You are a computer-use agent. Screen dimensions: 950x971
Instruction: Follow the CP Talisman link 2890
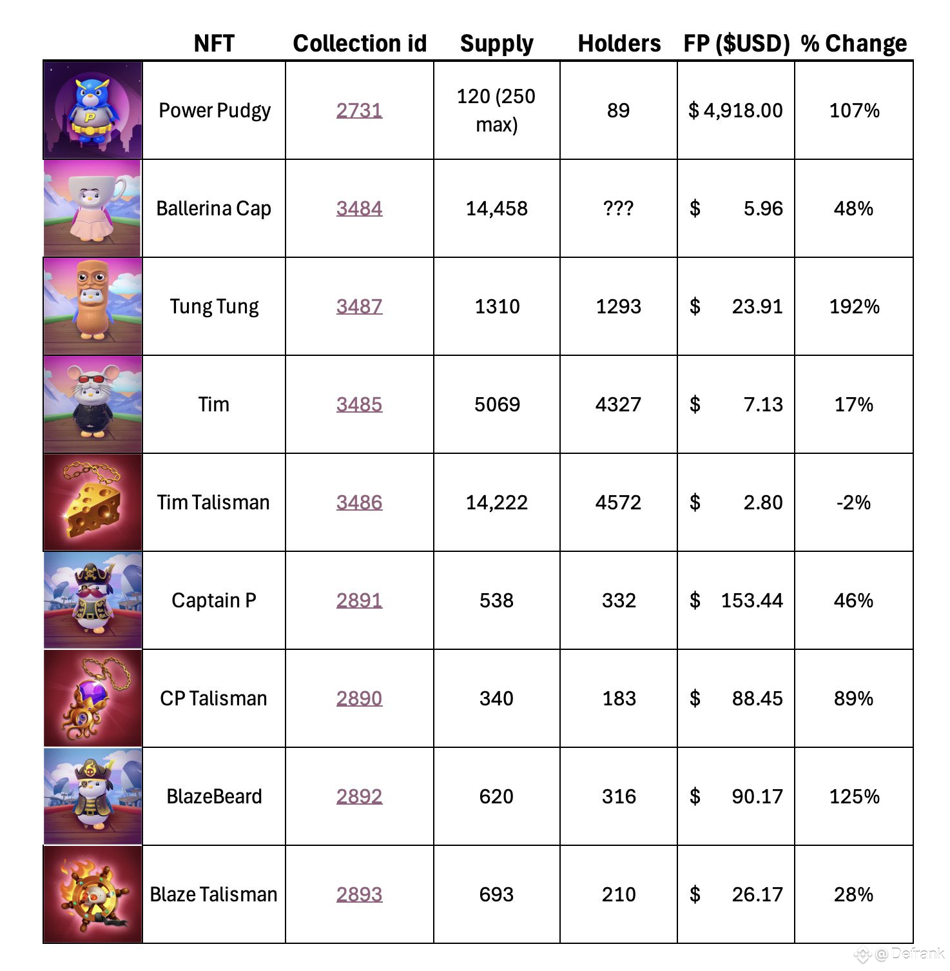(x=359, y=698)
